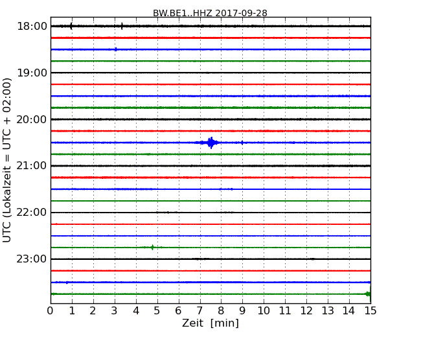Click the x-axis tick label 14

pos(349,311)
